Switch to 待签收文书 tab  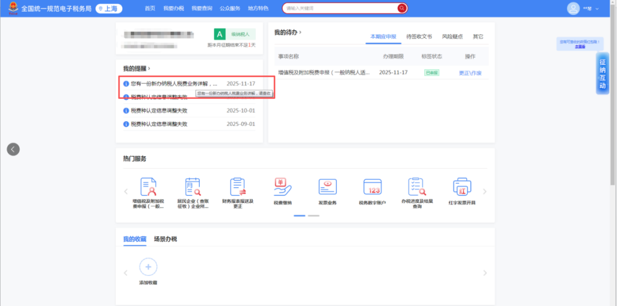419,37
